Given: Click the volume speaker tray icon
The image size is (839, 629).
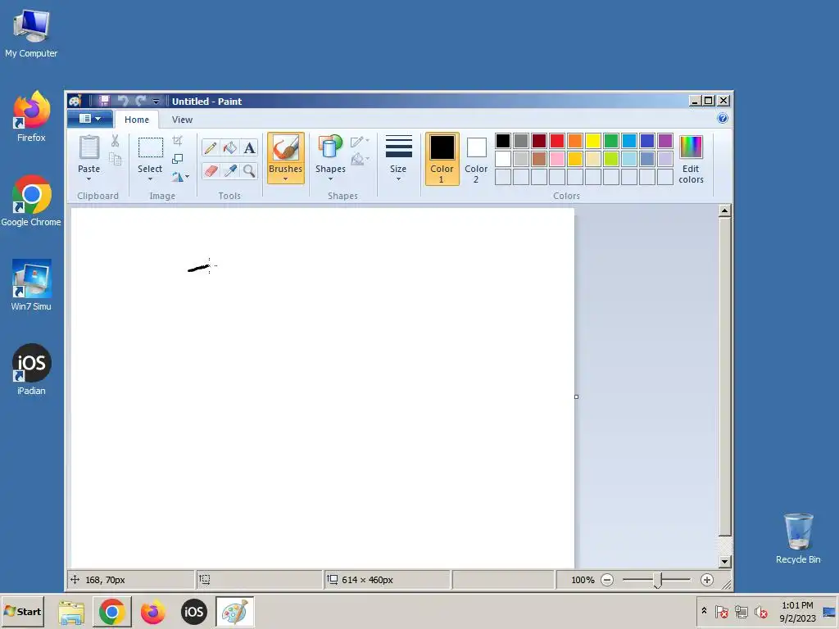Looking at the screenshot, I should click(x=760, y=611).
